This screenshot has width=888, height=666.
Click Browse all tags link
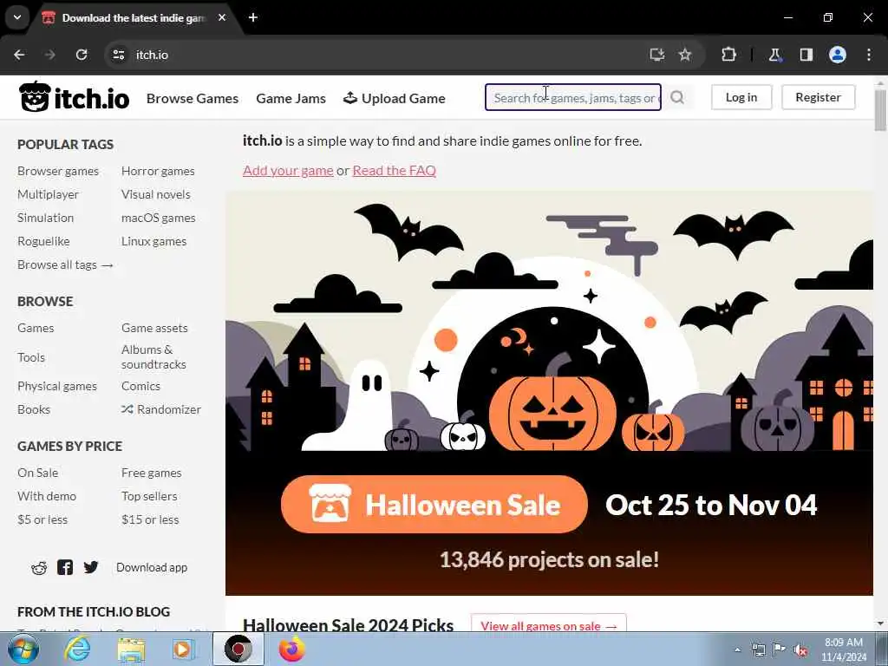pyautogui.click(x=65, y=264)
